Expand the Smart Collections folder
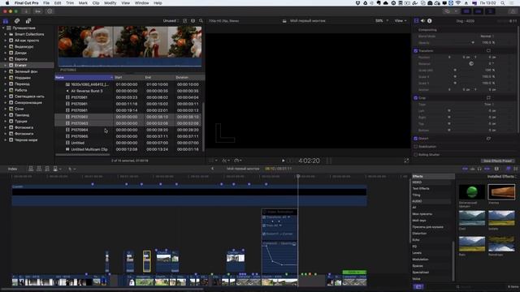Image resolution: width=520 pixels, height=292 pixels. [6, 34]
